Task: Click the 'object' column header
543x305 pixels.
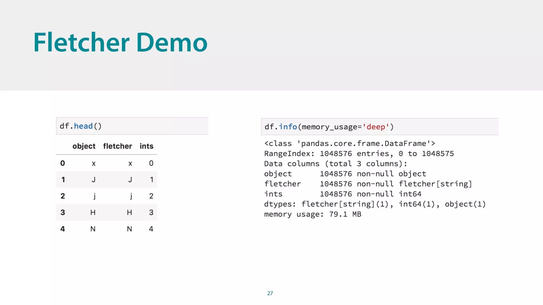Action: pyautogui.click(x=84, y=146)
